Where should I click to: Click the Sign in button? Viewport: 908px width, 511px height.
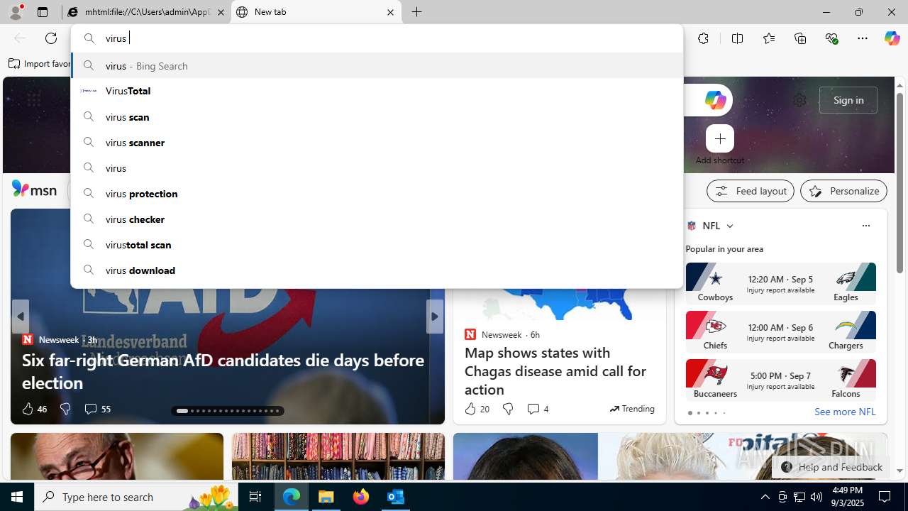848,100
